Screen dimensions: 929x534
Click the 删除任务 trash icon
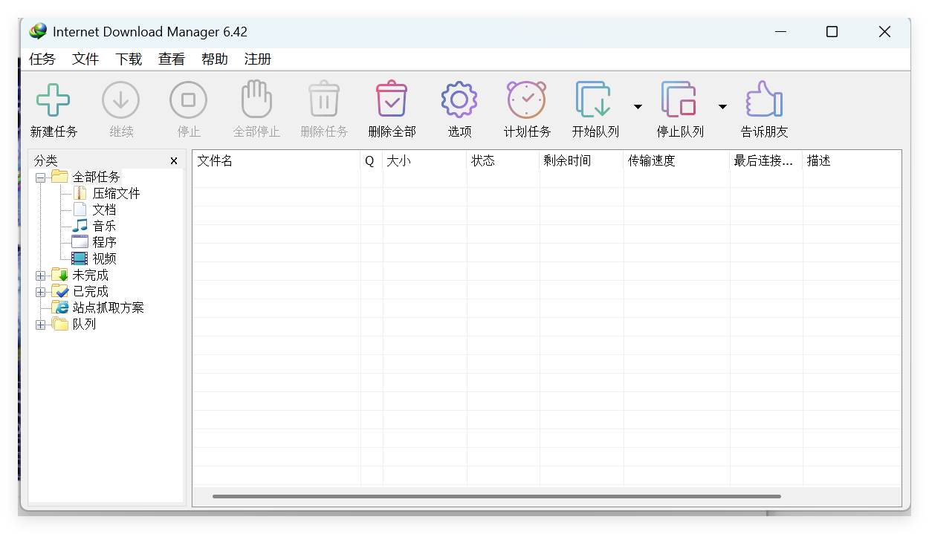[x=324, y=99]
